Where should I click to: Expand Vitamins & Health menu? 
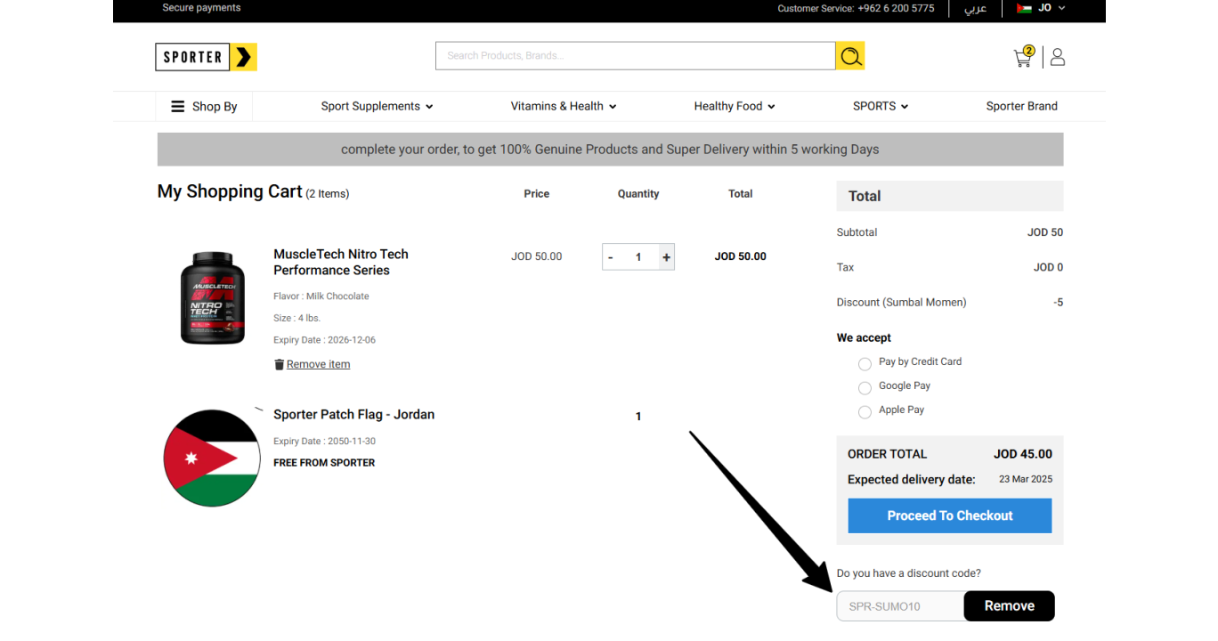(x=564, y=106)
